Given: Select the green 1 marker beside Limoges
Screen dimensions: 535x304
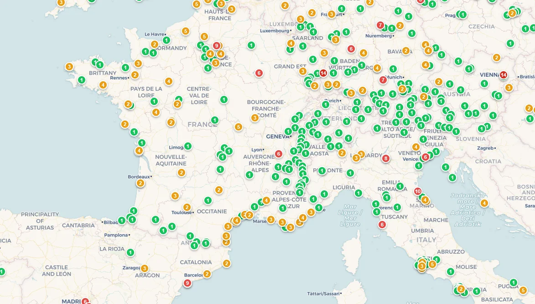Looking at the screenshot, I should pyautogui.click(x=187, y=146).
